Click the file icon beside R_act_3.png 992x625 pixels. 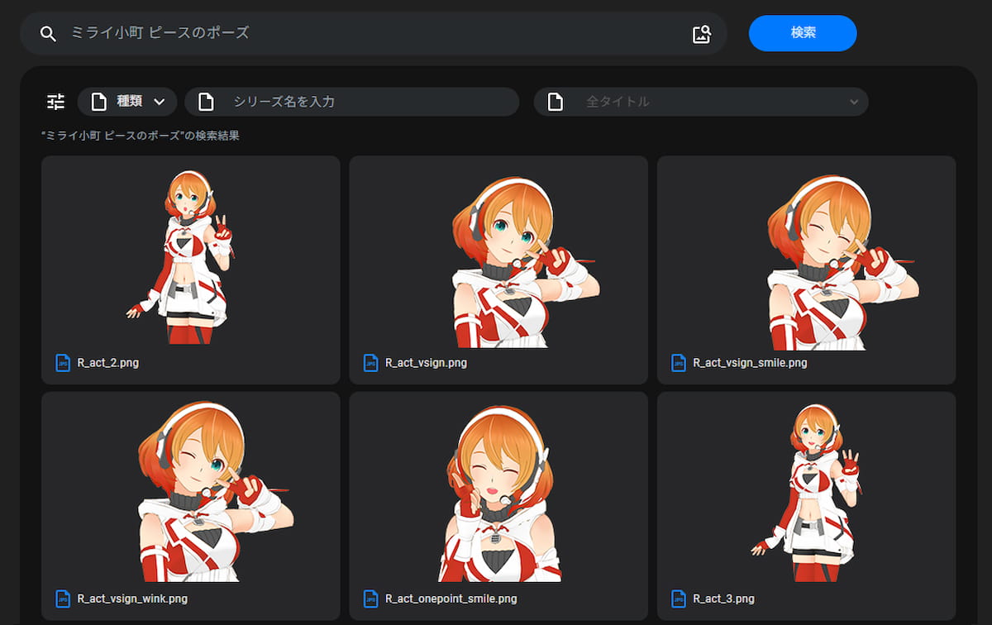click(679, 599)
